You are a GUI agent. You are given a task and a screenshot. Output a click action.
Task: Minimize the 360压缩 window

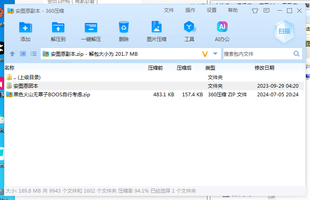(x=280, y=11)
